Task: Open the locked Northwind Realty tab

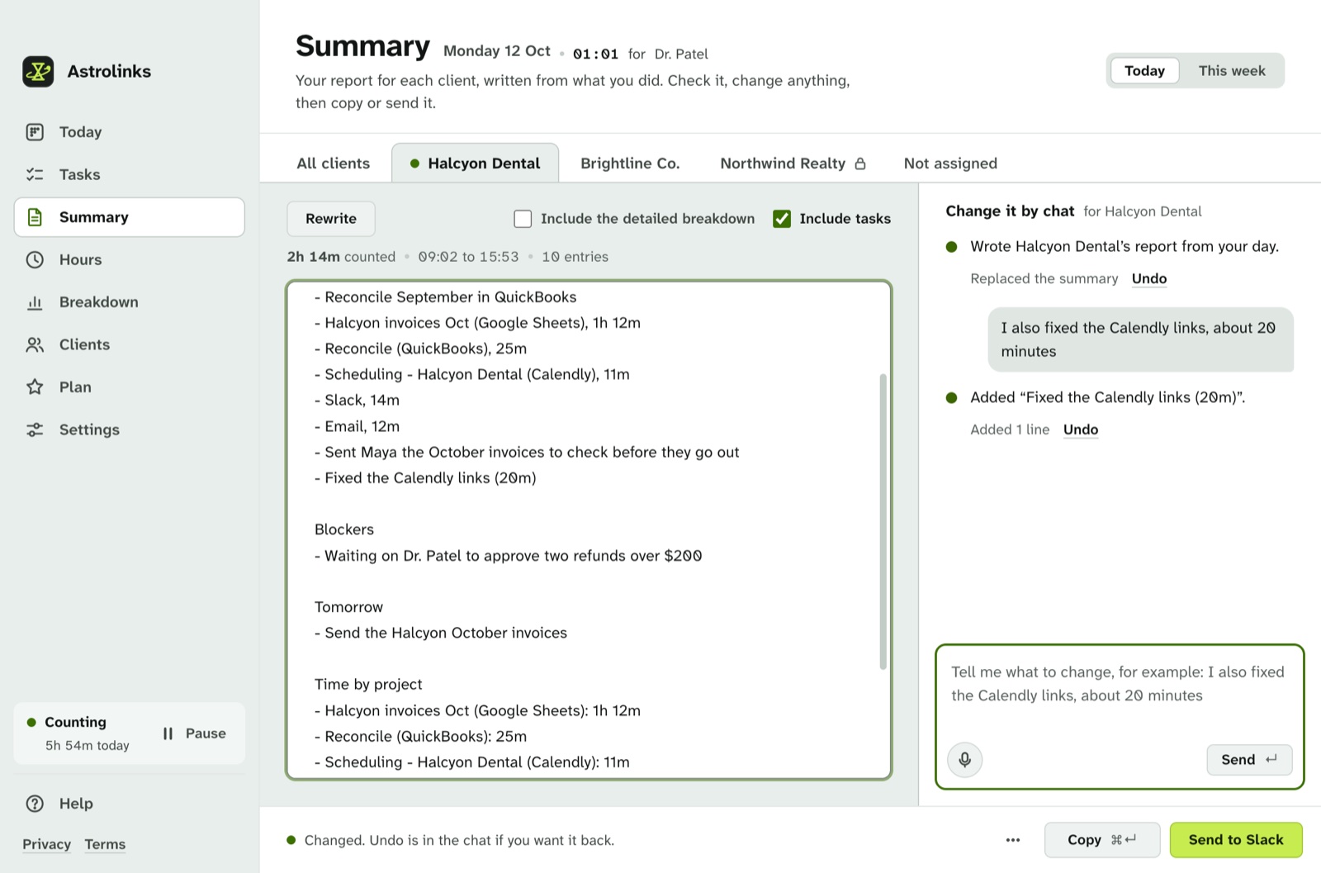Action: pyautogui.click(x=793, y=164)
